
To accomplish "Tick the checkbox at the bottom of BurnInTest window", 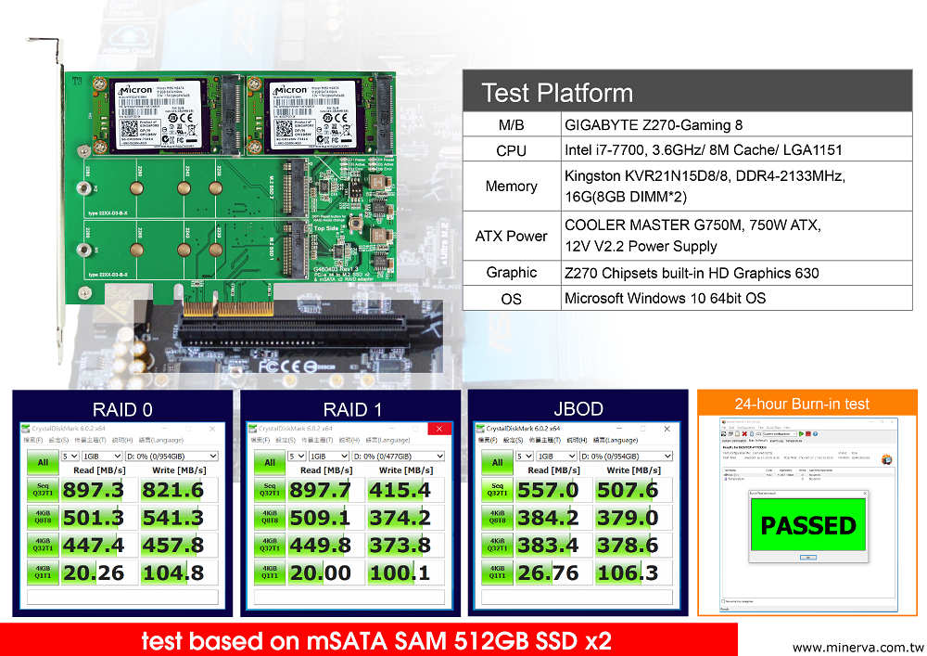I will 723,601.
